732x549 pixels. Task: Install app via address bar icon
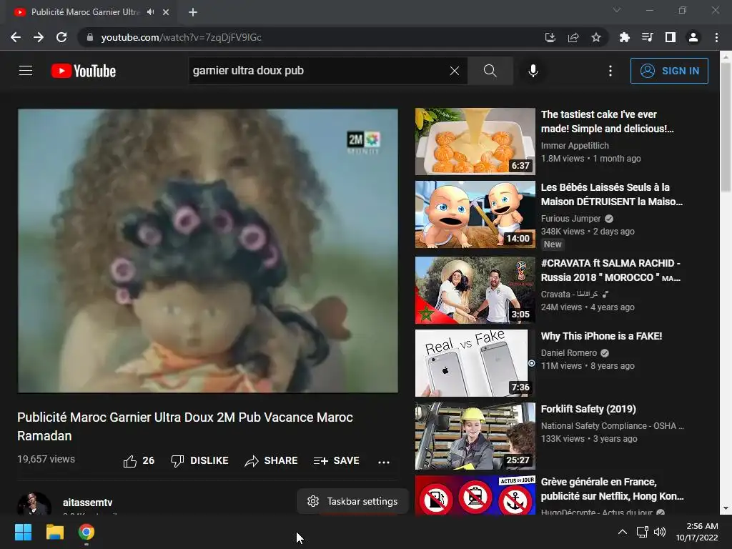550,37
